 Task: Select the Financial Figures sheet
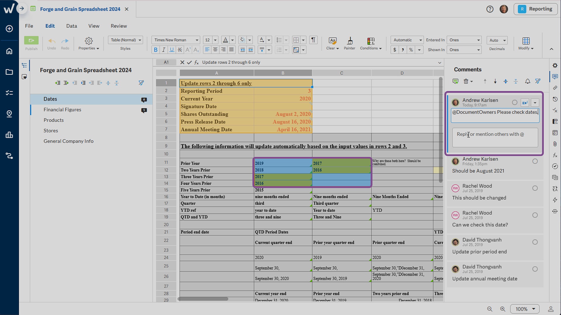coord(62,110)
